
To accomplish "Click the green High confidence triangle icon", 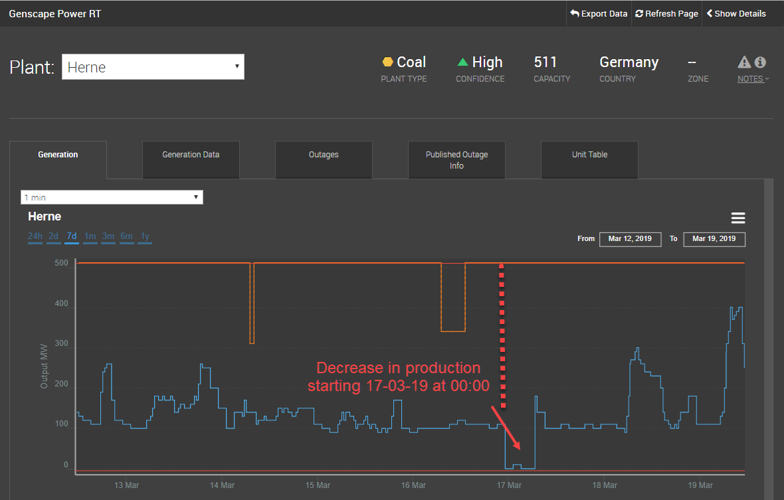I will point(462,62).
